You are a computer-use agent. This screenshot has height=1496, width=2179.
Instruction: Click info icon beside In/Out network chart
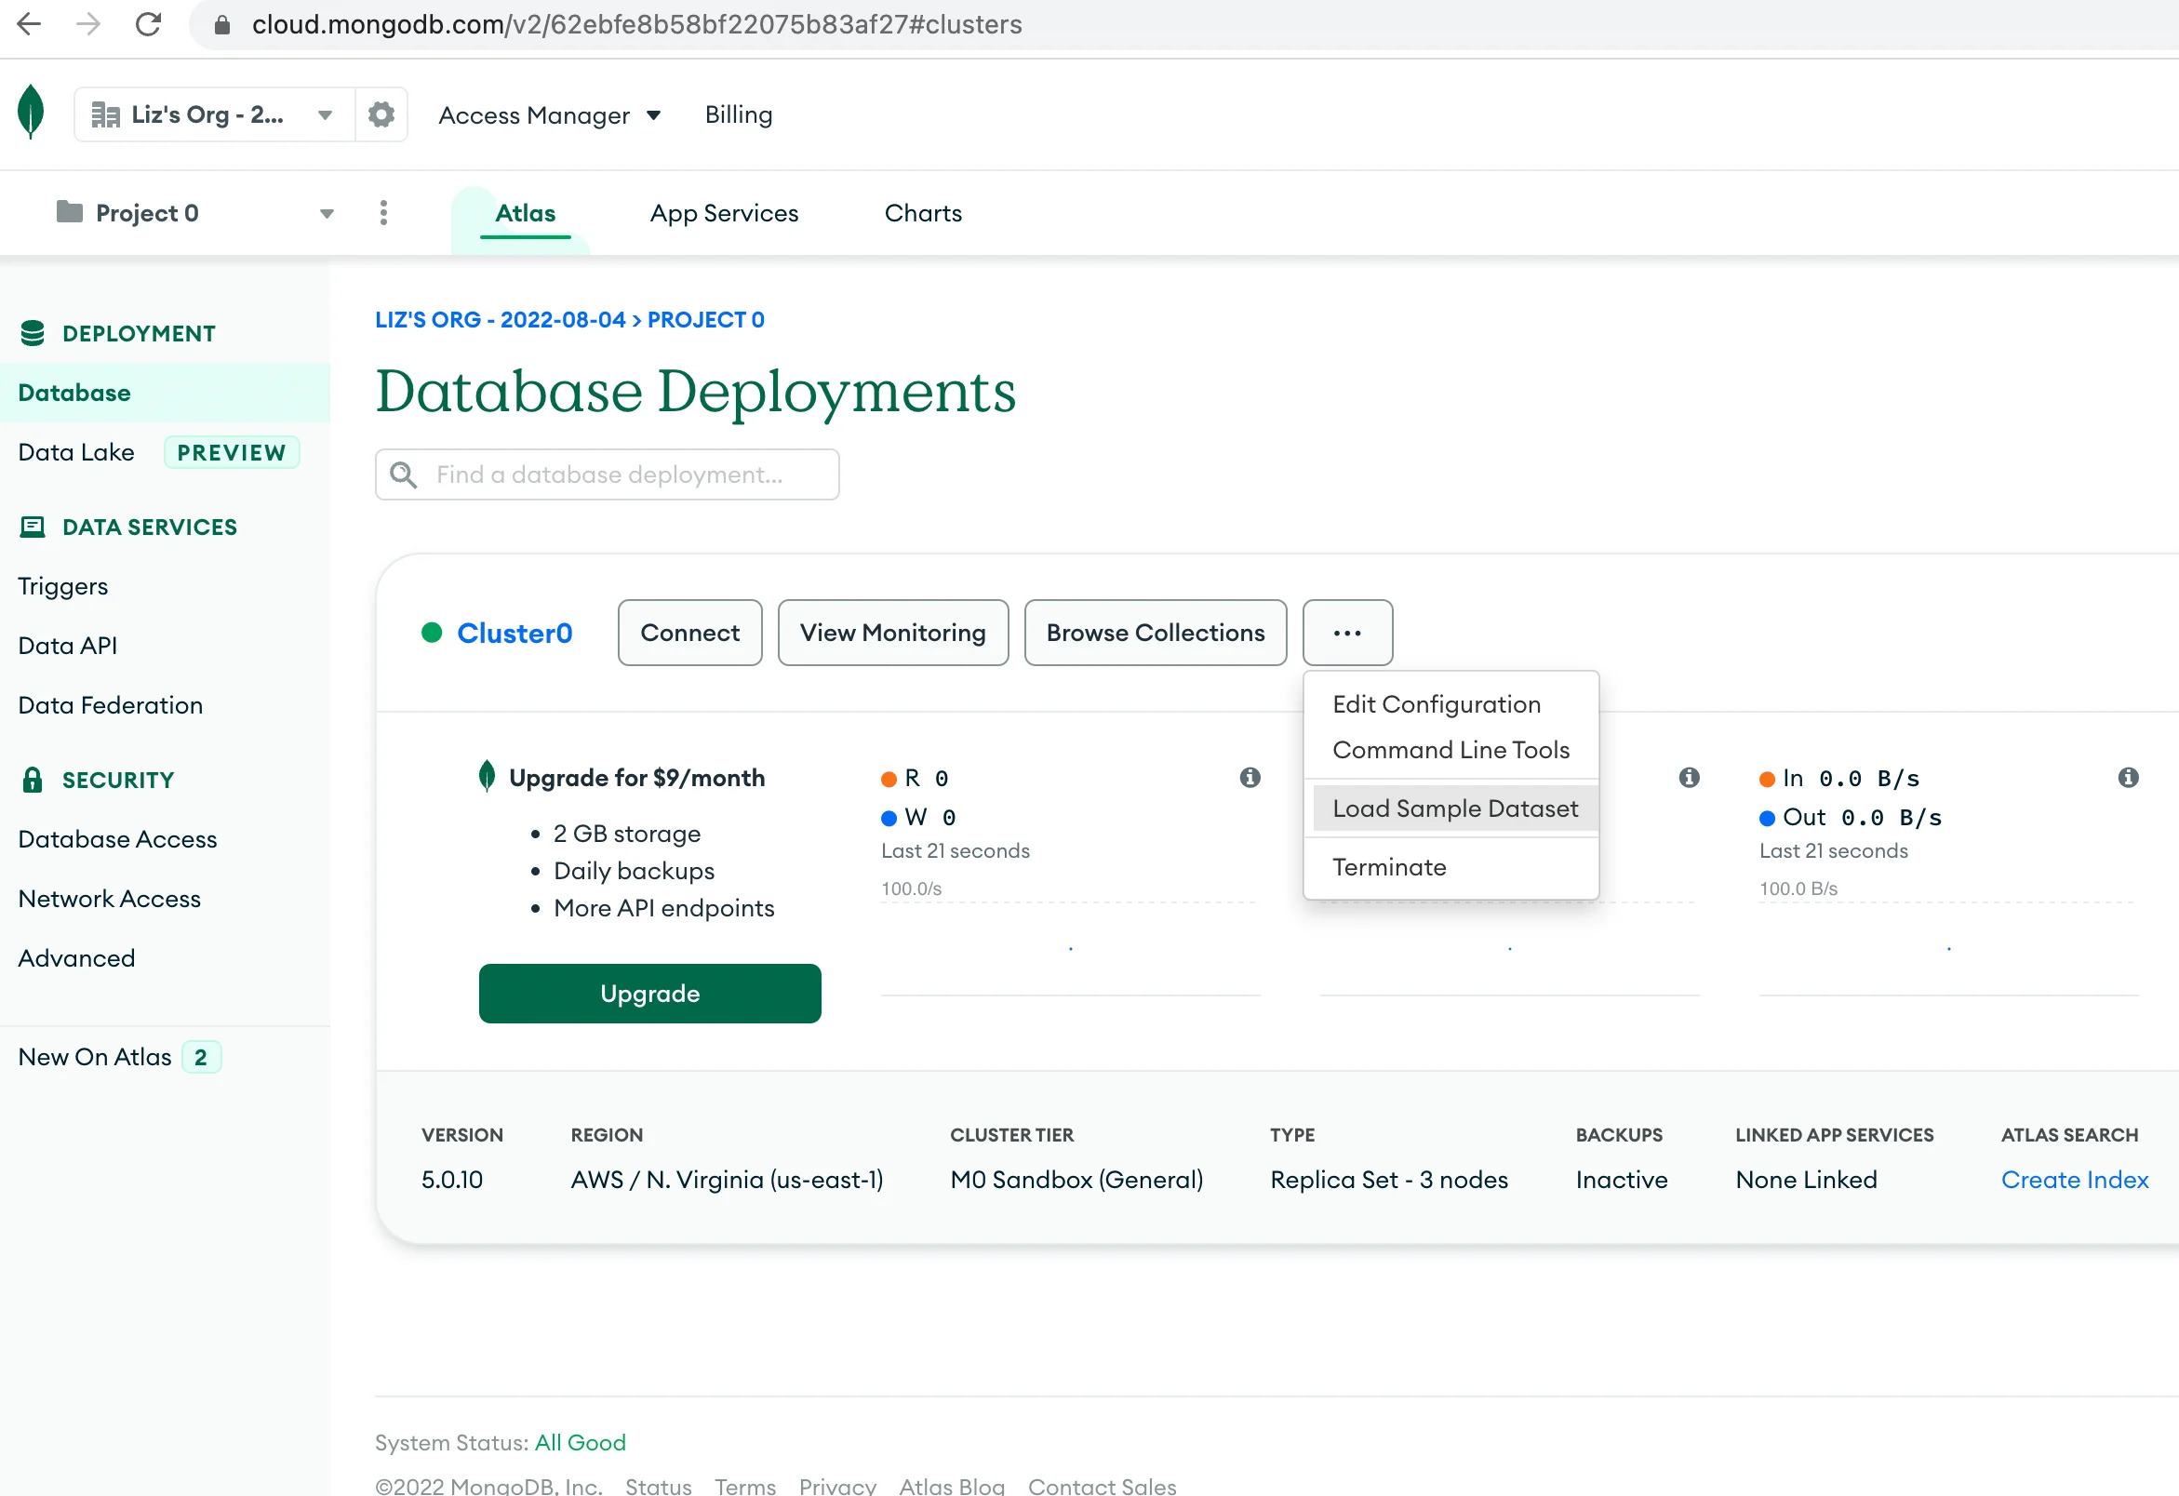point(2129,777)
